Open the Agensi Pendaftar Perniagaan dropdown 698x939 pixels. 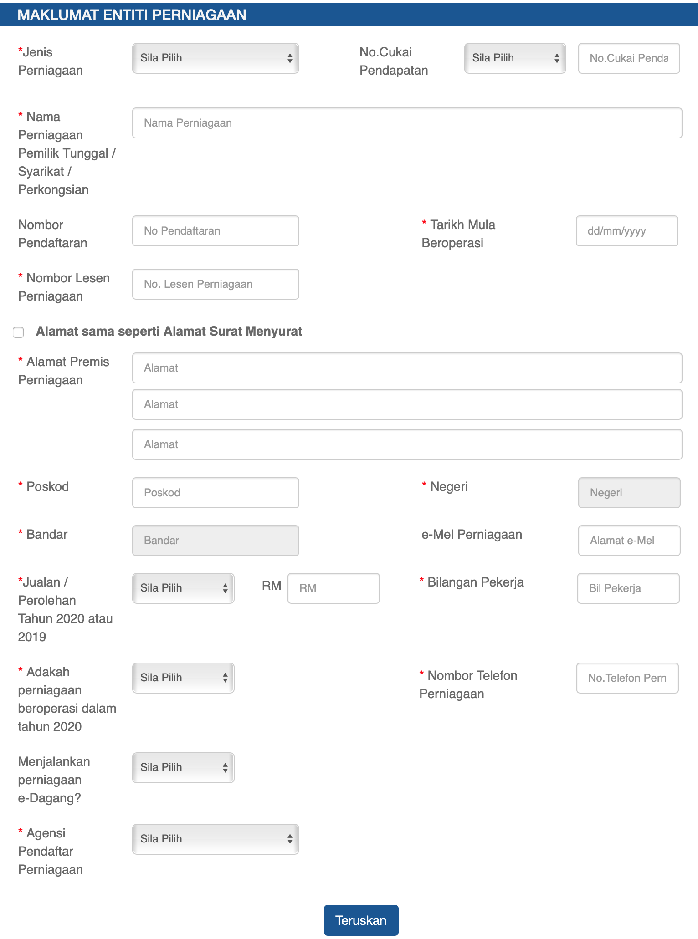[216, 839]
